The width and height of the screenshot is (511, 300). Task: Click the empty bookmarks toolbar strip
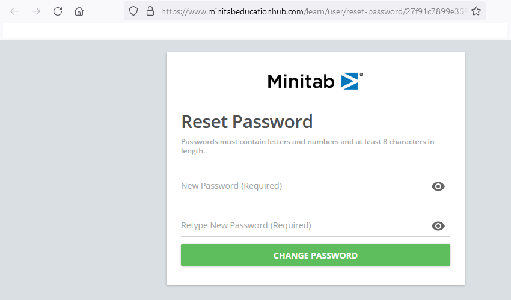click(255, 31)
